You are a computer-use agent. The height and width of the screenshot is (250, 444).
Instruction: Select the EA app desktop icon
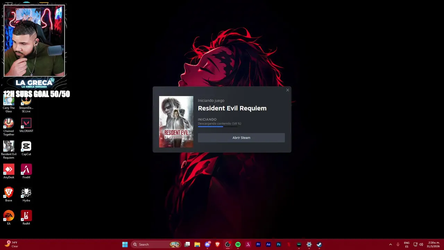(x=9, y=218)
